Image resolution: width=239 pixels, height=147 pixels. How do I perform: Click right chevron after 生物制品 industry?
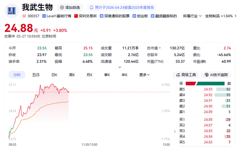tap(236, 16)
